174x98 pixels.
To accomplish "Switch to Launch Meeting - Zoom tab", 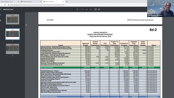I will [x=10, y=2].
